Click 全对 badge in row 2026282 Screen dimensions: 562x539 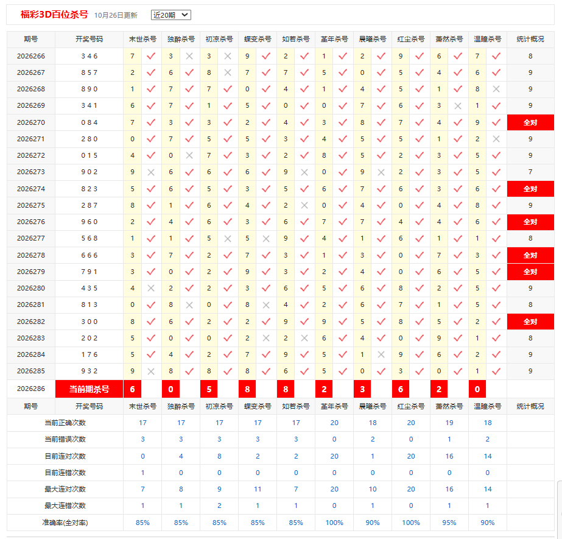[x=530, y=322]
